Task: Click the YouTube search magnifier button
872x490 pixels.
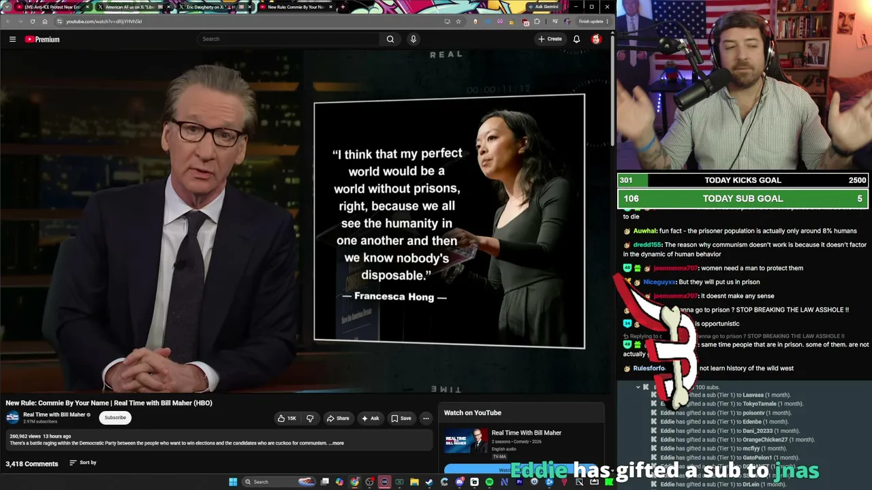Action: point(390,39)
